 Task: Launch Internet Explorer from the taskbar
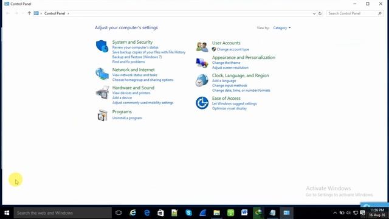(x=133, y=212)
